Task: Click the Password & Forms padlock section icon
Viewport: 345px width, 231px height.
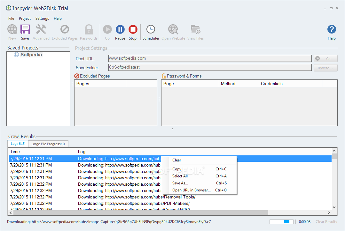Action: tap(164, 76)
